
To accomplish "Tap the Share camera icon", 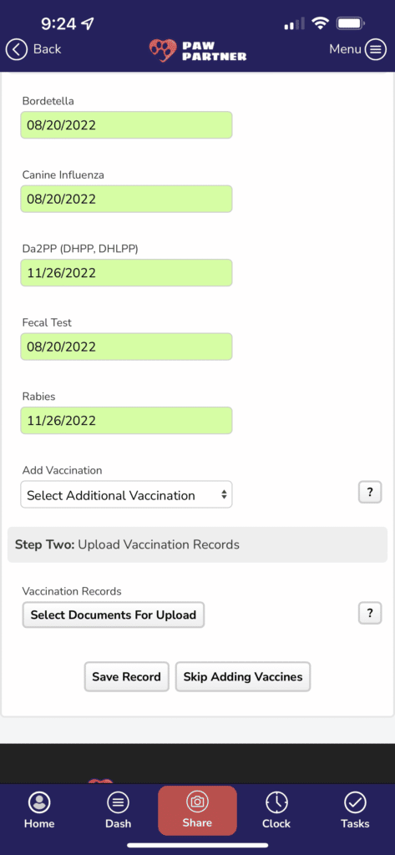I will click(197, 802).
